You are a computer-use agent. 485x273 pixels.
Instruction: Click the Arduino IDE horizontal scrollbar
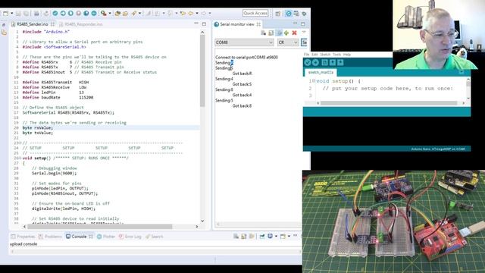[389, 103]
